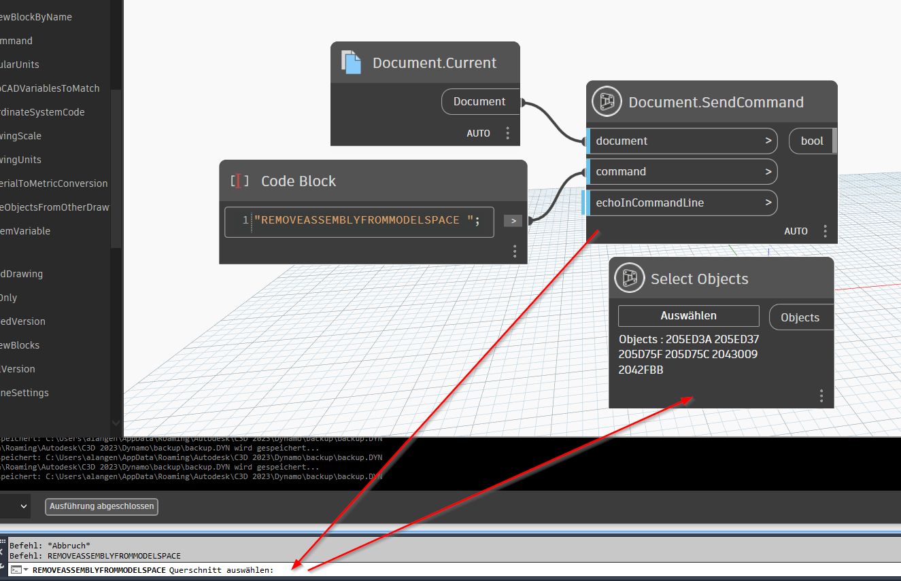Select the neSettings entry in the library sidebar
The image size is (901, 581).
tap(24, 393)
